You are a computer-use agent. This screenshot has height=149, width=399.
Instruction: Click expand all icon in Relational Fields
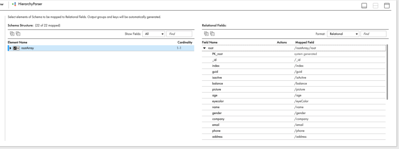(207, 34)
